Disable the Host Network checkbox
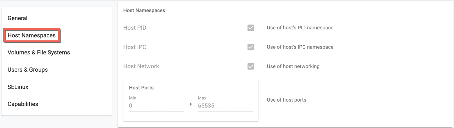 [251, 66]
